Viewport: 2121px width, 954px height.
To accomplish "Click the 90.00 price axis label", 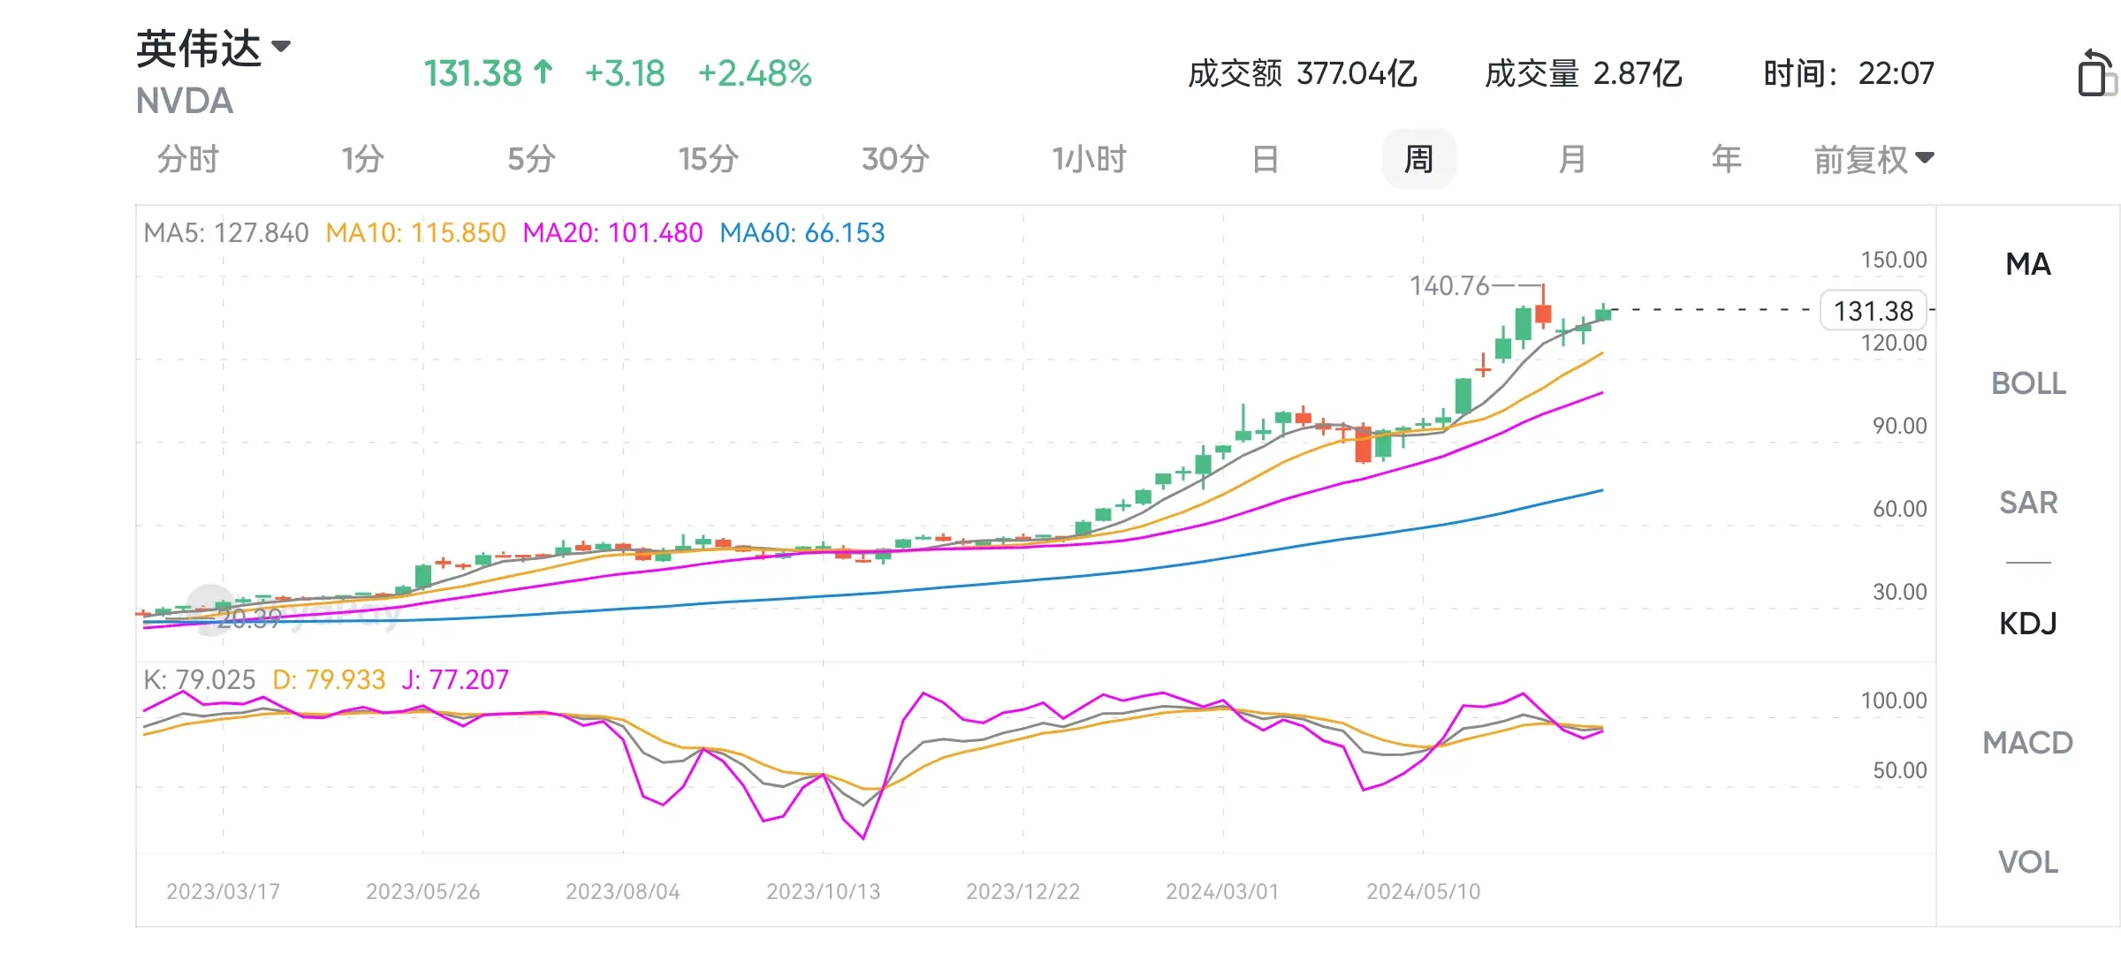I will click(x=1899, y=426).
